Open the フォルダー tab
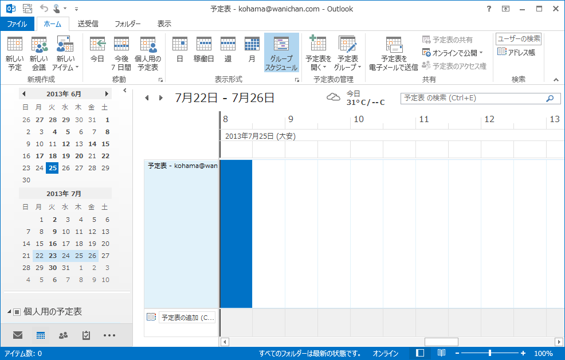The width and height of the screenshot is (565, 360). (128, 24)
